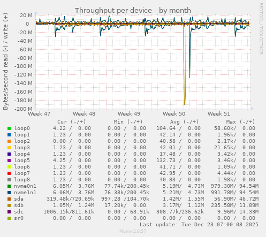This screenshot has height=237, width=266.
Task: Click the gold sdb spike near -190 M
Action: click(x=185, y=103)
